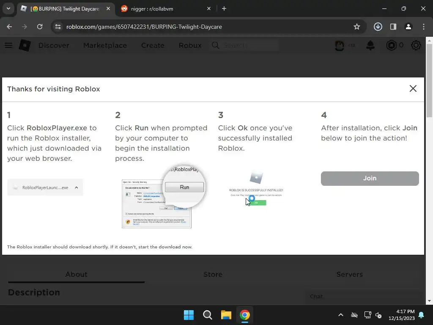The image size is (433, 325).
Task: View site information icon in address bar
Action: click(58, 27)
